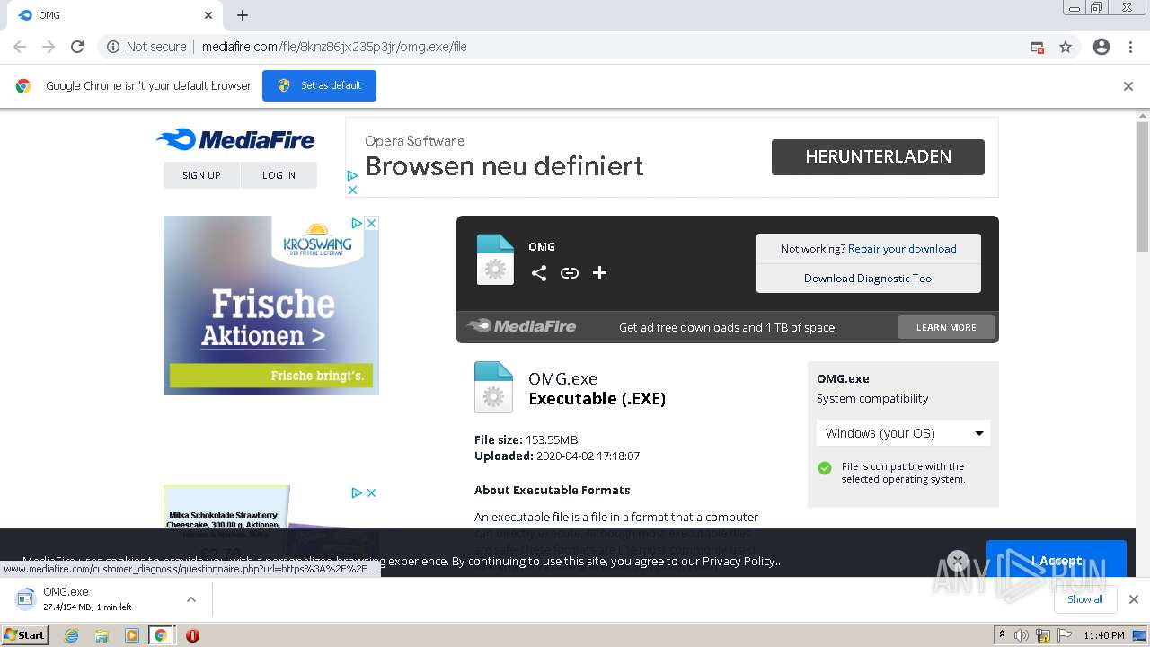Open the Windows Start menu
Viewport: 1150px width, 647px height.
[x=24, y=634]
